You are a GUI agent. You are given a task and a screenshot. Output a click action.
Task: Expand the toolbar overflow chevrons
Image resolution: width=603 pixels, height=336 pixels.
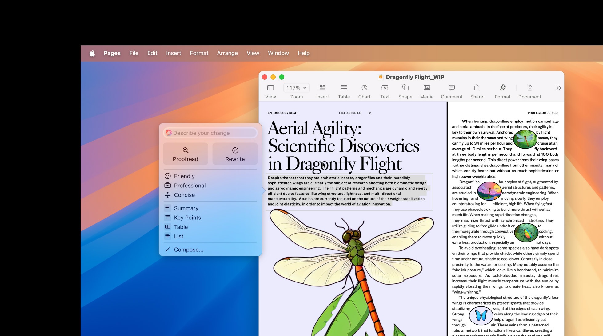click(558, 88)
